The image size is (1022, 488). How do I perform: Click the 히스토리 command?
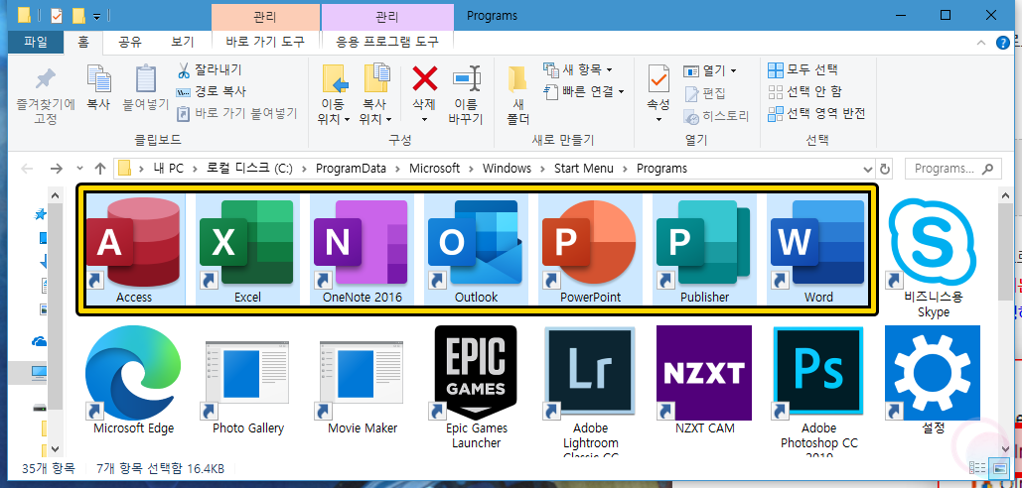(716, 116)
